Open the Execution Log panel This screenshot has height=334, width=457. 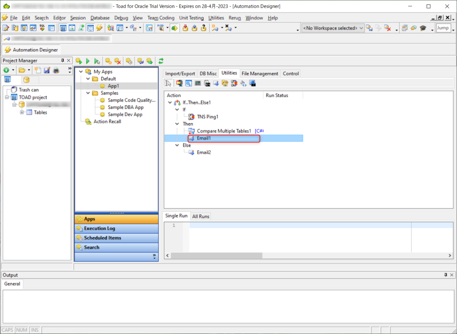116,229
